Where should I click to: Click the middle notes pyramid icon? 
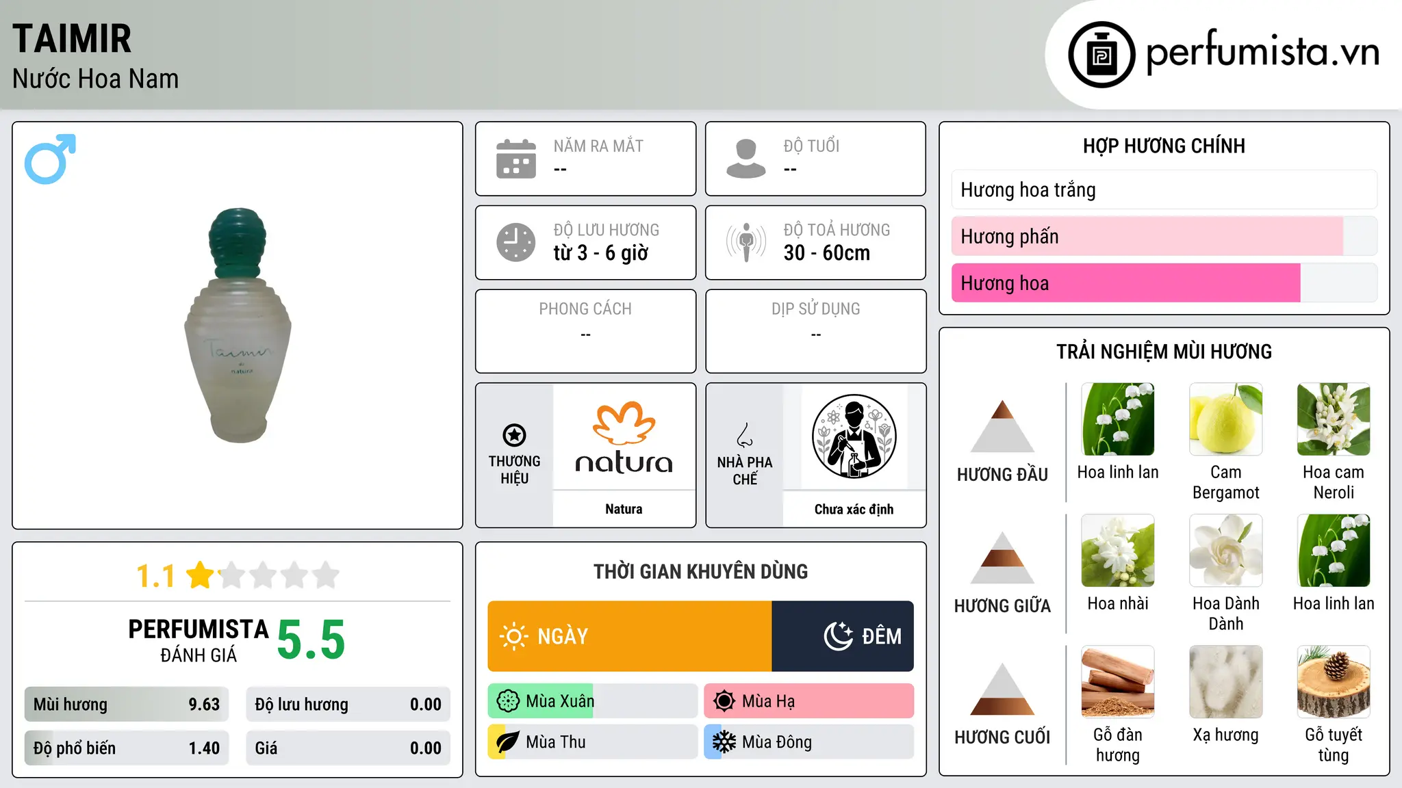1002,557
